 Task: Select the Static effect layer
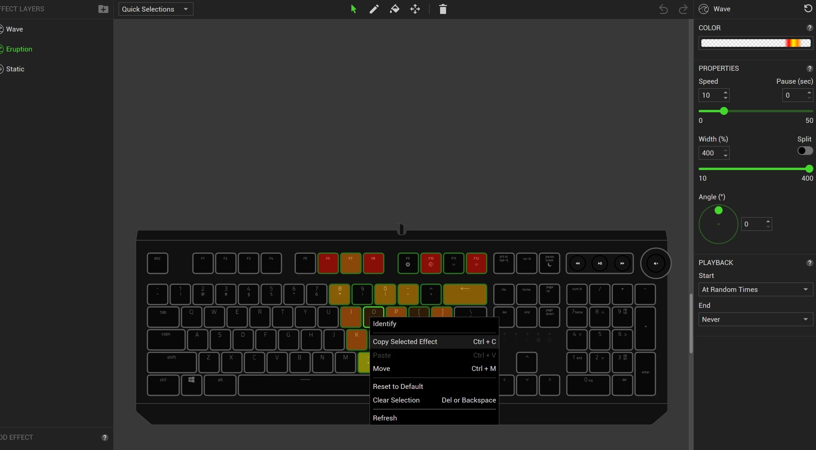(15, 69)
